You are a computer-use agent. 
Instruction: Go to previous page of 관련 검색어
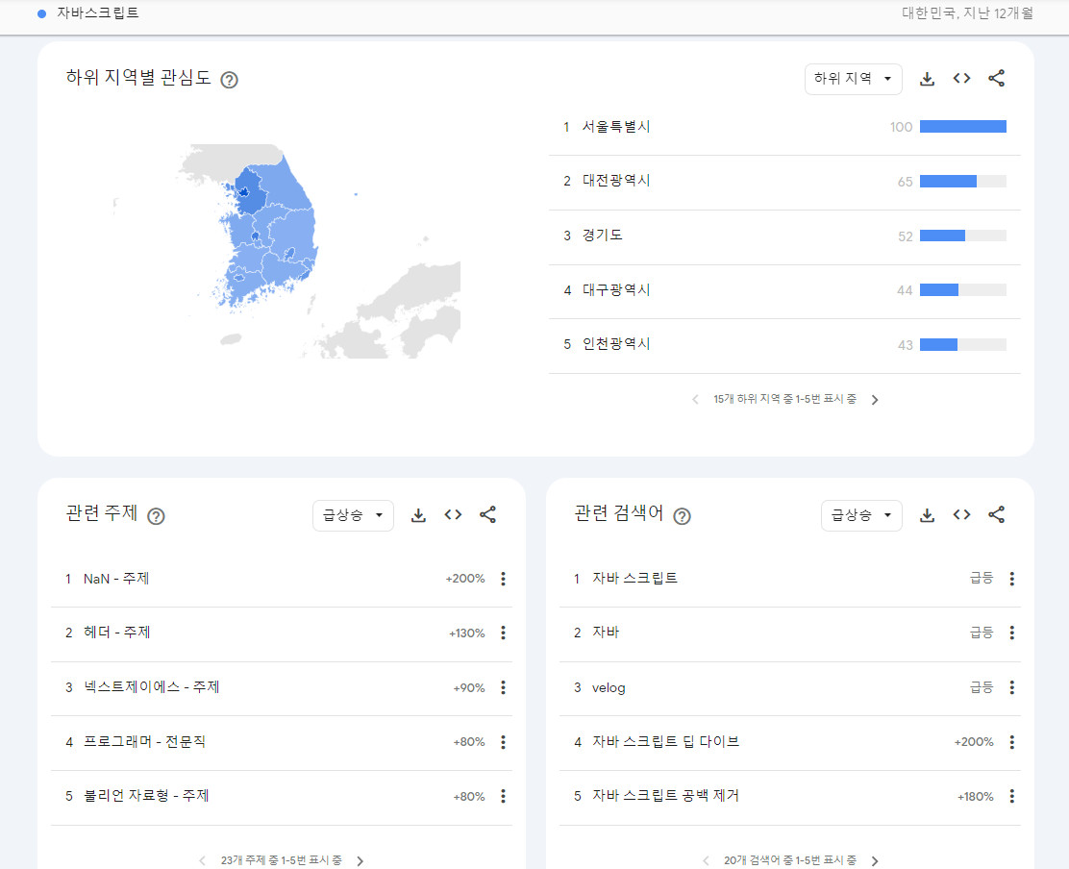coord(706,860)
